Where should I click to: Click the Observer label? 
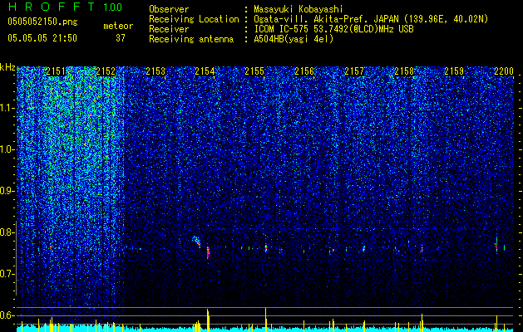[169, 9]
